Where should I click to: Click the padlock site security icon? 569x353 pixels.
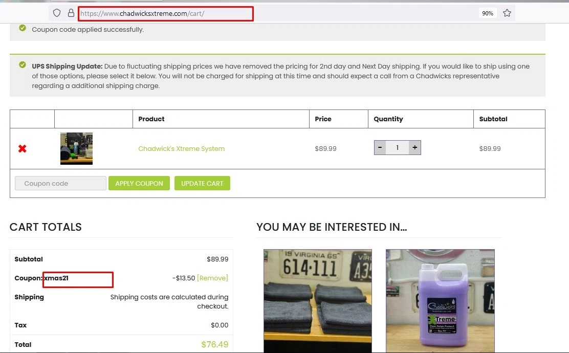tap(71, 13)
